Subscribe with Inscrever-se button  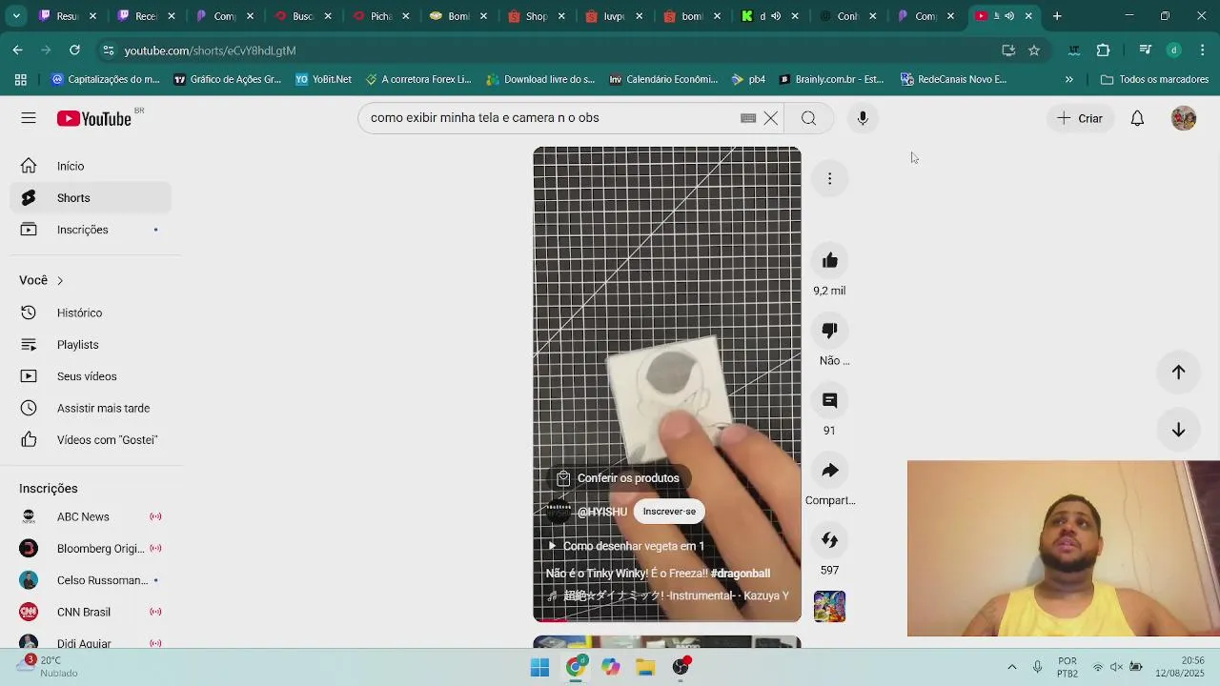[669, 512]
